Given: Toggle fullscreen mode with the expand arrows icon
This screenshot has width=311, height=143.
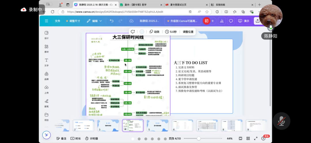Looking at the screenshot, I should click(x=255, y=138).
